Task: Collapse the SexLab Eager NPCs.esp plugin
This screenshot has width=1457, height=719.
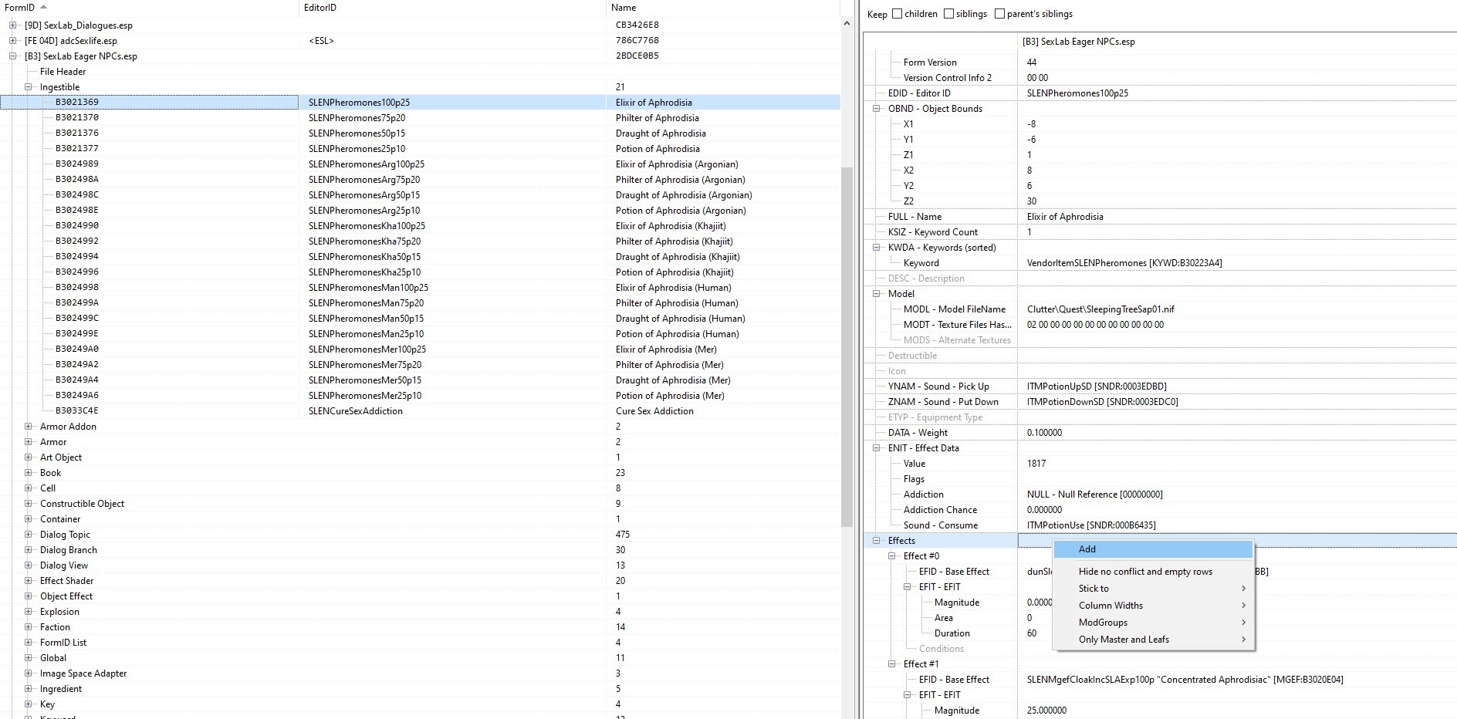Action: 13,56
